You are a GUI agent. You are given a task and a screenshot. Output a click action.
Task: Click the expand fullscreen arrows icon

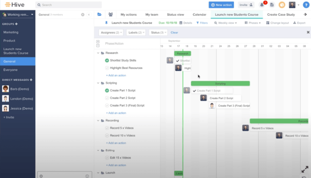coord(305,170)
